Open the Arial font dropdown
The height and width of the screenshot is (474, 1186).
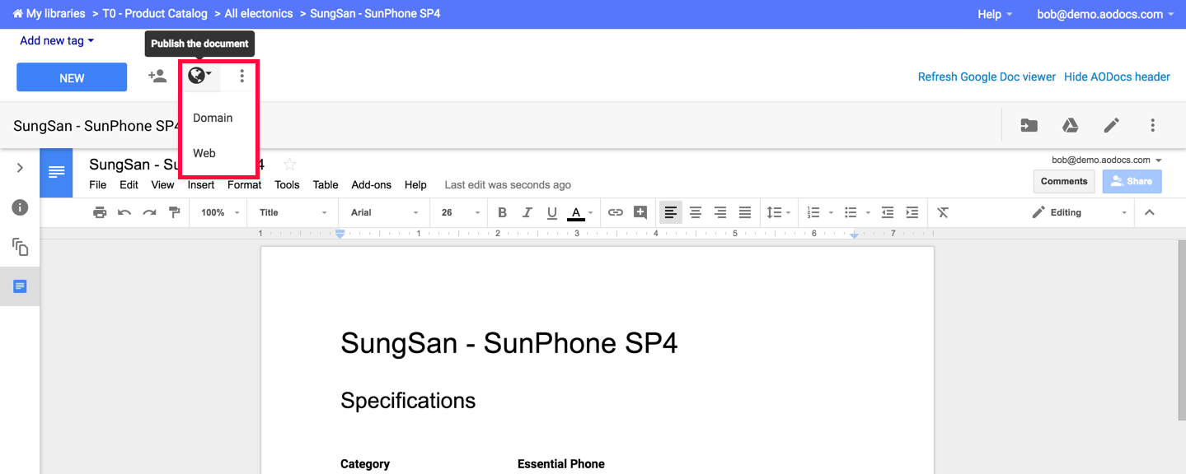385,212
